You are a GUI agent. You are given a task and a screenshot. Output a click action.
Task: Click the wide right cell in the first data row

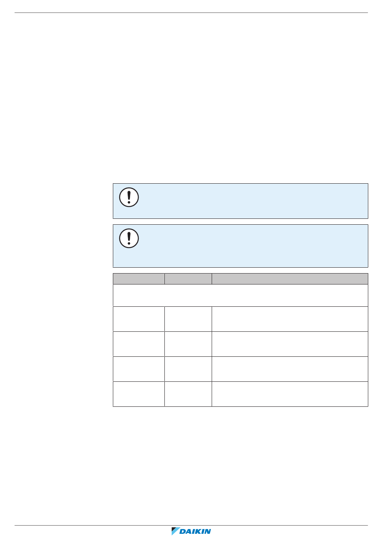(x=290, y=319)
